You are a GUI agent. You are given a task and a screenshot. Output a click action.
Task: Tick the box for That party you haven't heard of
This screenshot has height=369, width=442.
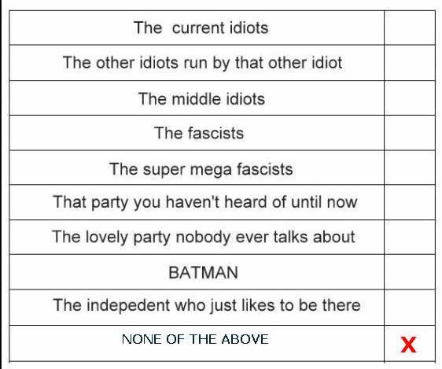410,202
